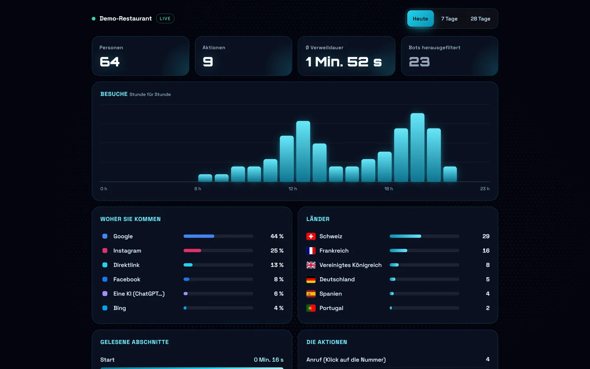
Task: Click the Google share progress bar
Action: [218, 236]
